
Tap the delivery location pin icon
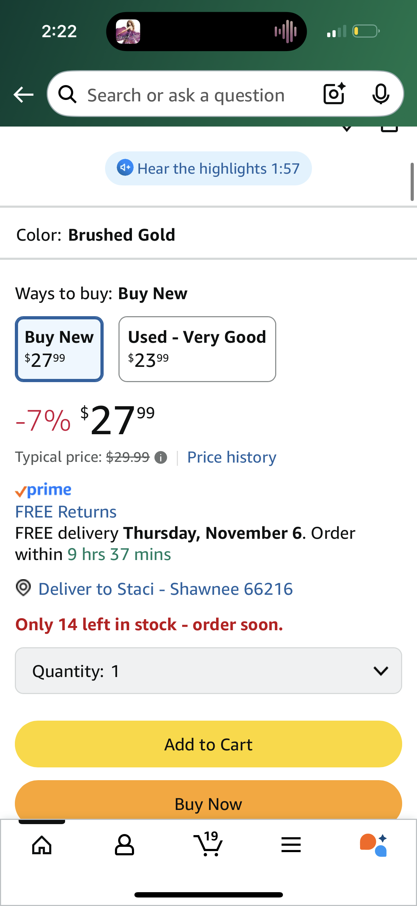pyautogui.click(x=24, y=588)
